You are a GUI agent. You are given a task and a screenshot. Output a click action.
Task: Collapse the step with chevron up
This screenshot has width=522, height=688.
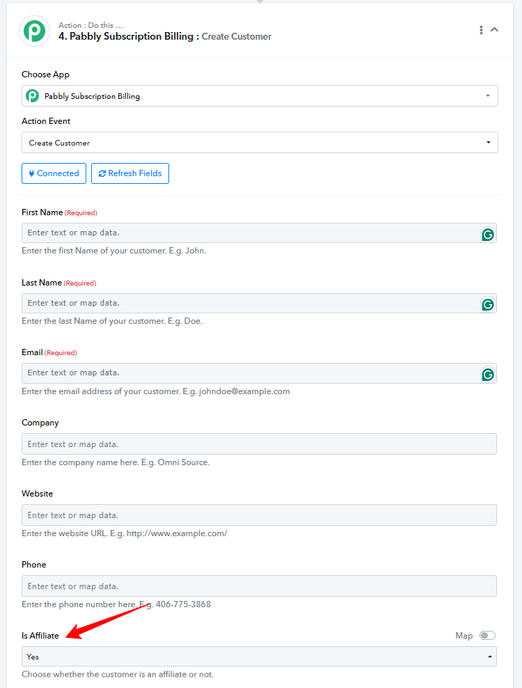tap(494, 29)
